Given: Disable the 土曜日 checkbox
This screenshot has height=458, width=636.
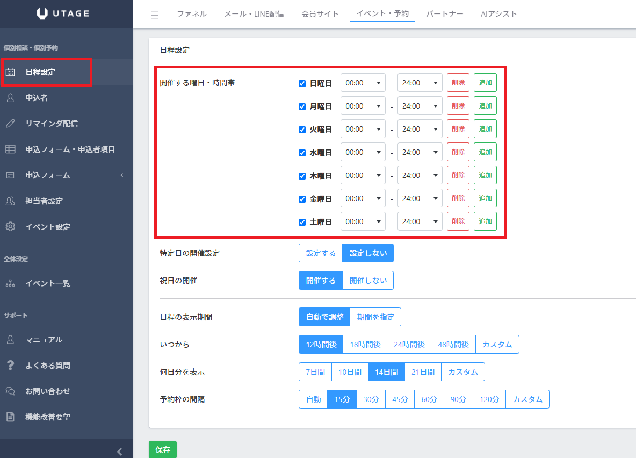Looking at the screenshot, I should [x=302, y=222].
